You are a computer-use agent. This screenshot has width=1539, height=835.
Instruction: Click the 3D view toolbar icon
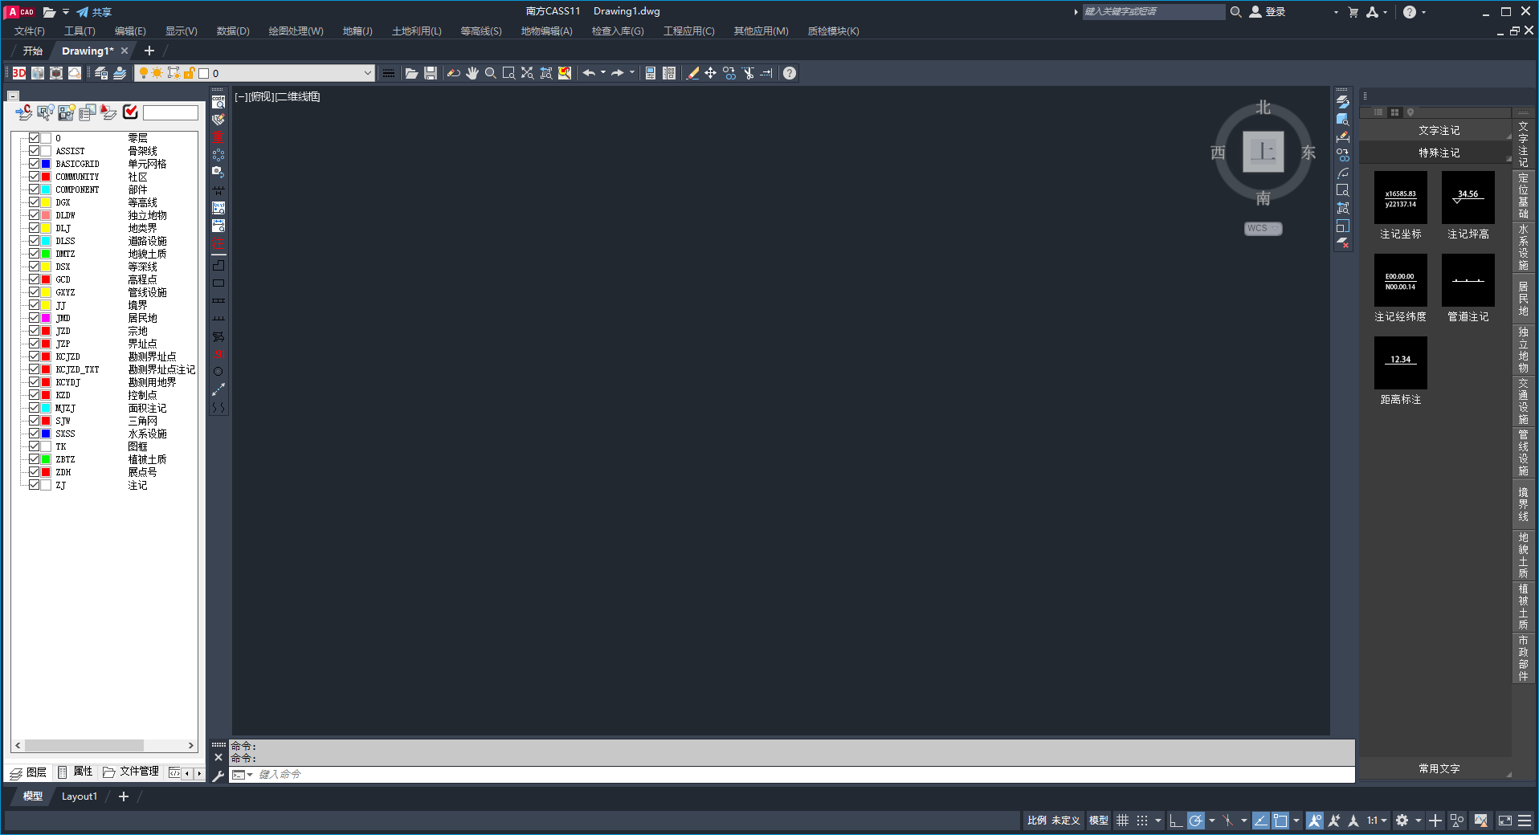tap(19, 73)
